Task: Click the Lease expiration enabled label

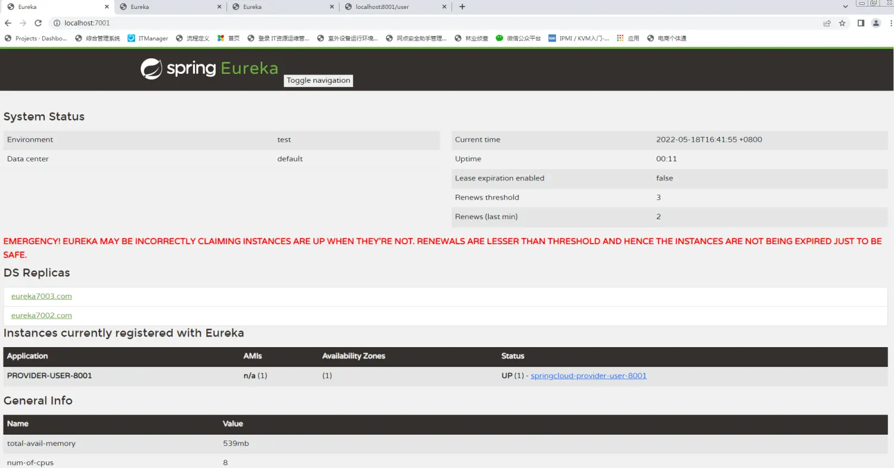Action: tap(499, 178)
